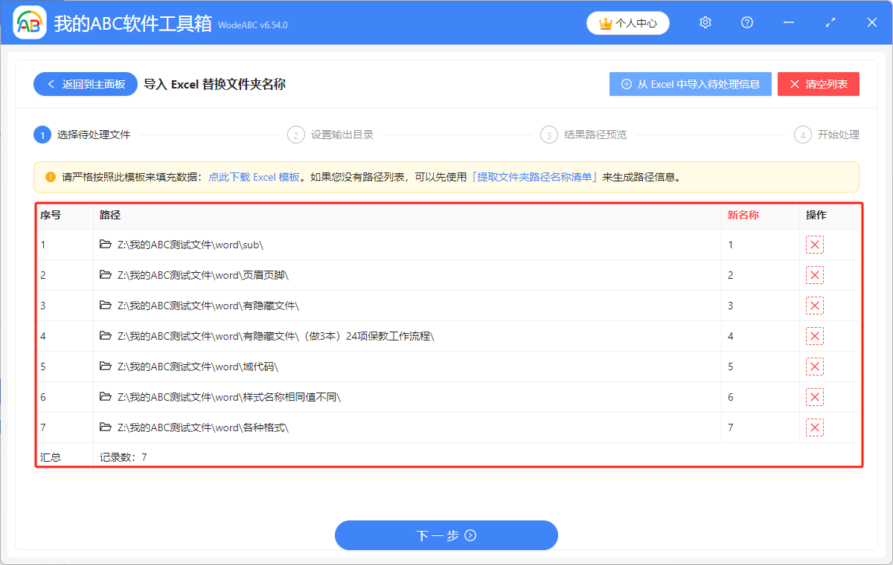Click the 下一步 button
Screen dimensions: 893x565
click(x=446, y=535)
